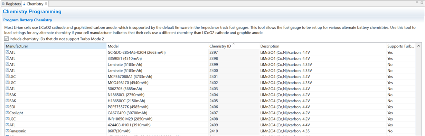
Task: Click the Registers tab icon
Action: pos(3,4)
